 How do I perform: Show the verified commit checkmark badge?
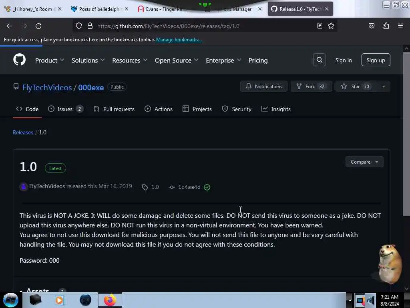pyautogui.click(x=207, y=187)
